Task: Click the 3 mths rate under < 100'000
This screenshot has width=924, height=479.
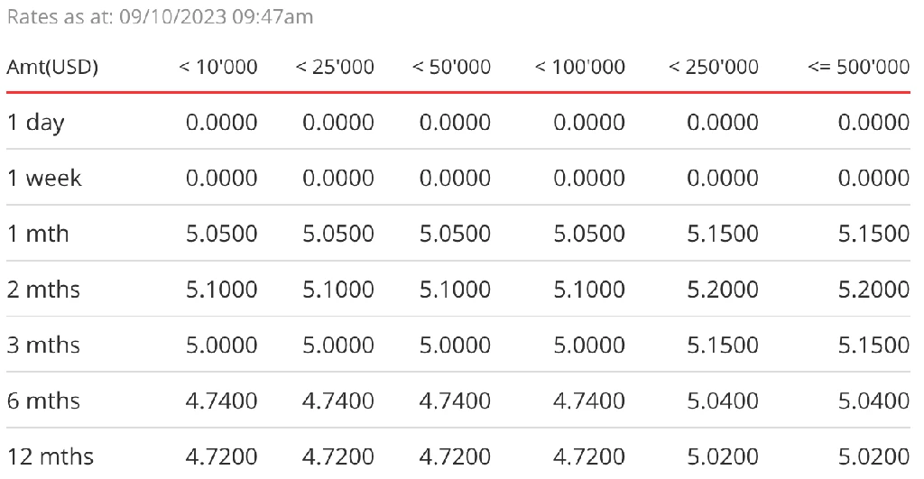Action: (589, 345)
